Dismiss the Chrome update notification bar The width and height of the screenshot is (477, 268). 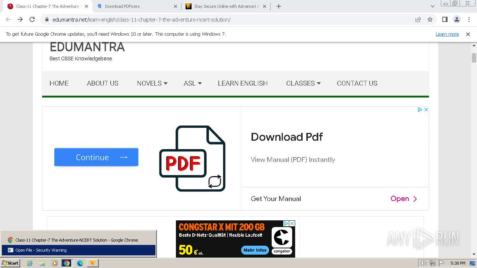[x=468, y=34]
